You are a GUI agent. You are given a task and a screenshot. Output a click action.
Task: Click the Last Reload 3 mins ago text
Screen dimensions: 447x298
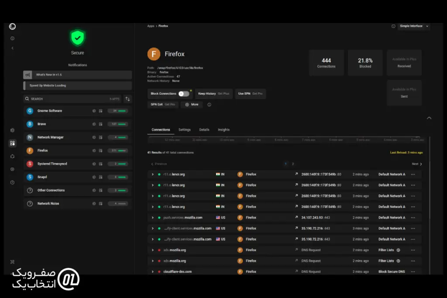click(x=406, y=152)
